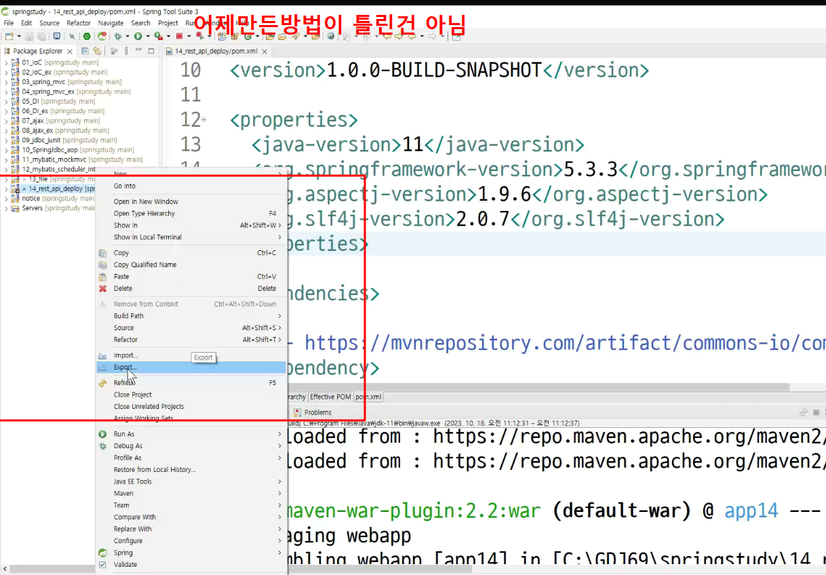Click the Save toolbar icon
The width and height of the screenshot is (826, 575).
pyautogui.click(x=31, y=37)
